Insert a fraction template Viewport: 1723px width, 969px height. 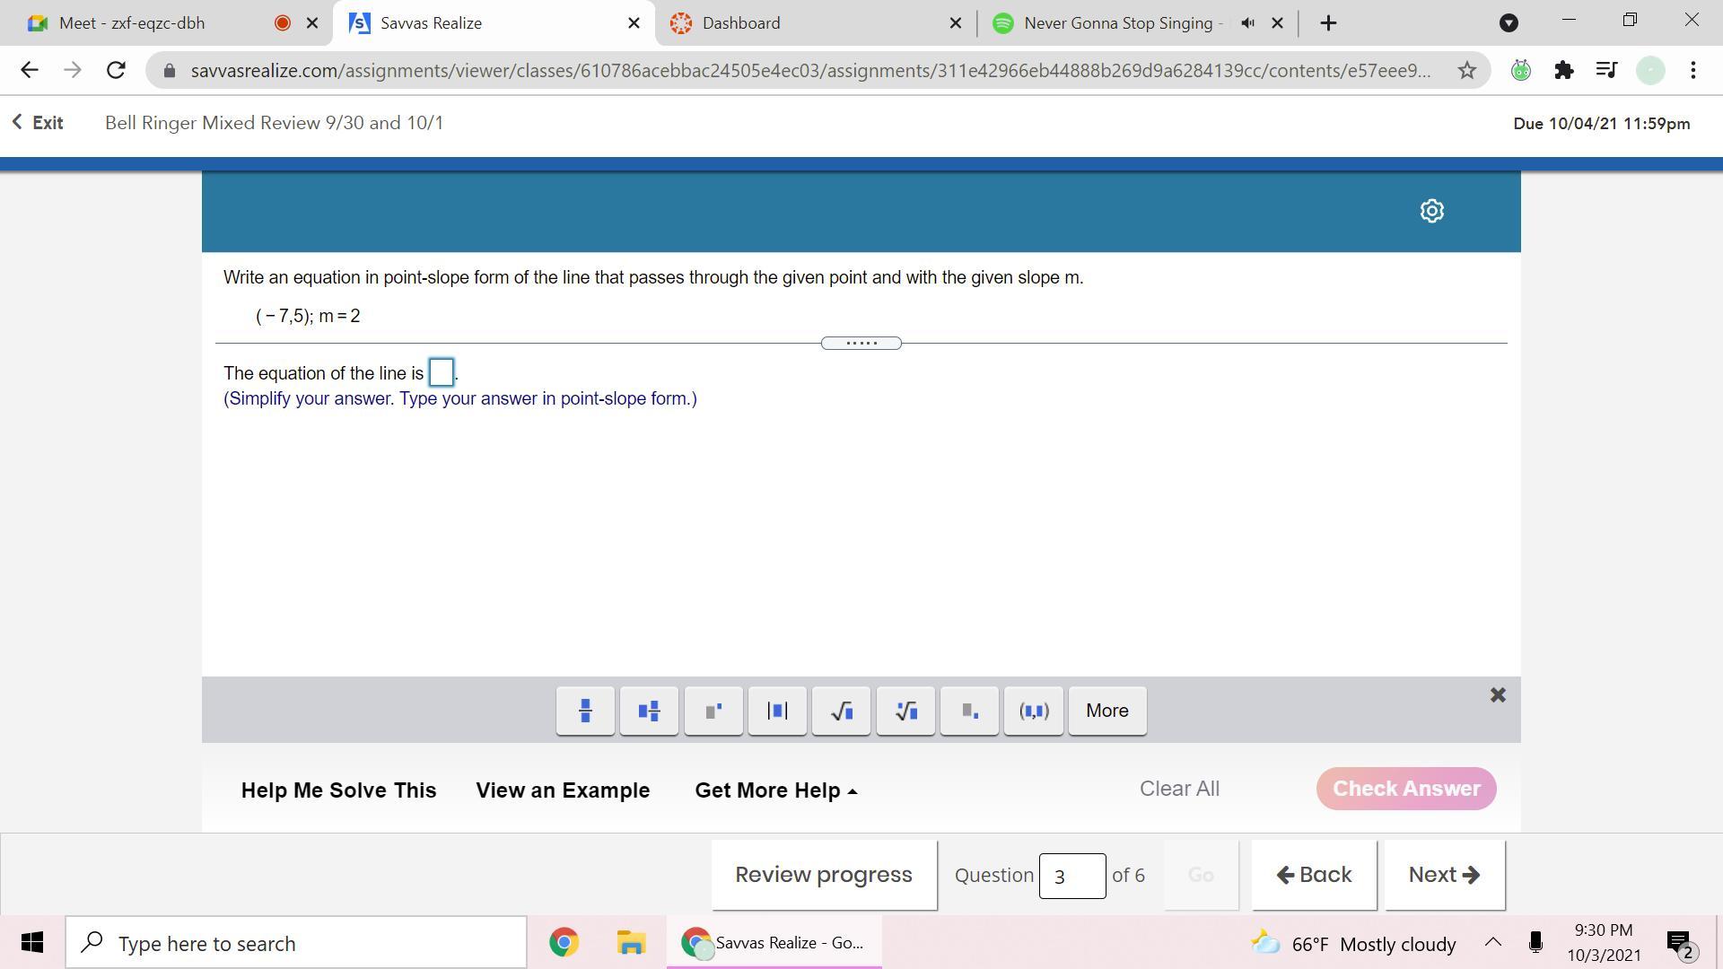pyautogui.click(x=585, y=711)
